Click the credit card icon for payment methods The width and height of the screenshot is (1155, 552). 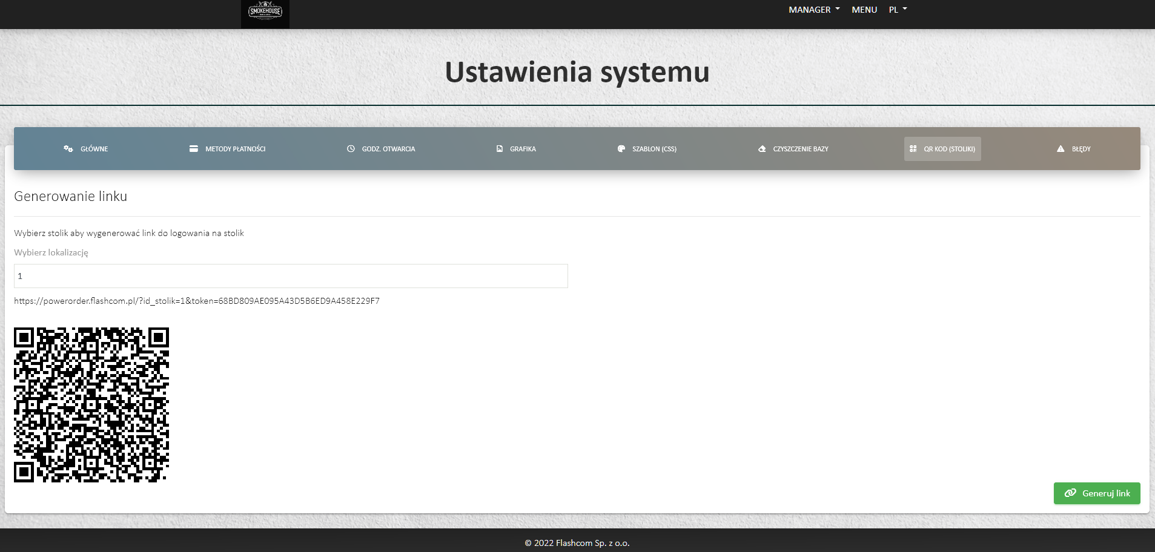coord(194,149)
